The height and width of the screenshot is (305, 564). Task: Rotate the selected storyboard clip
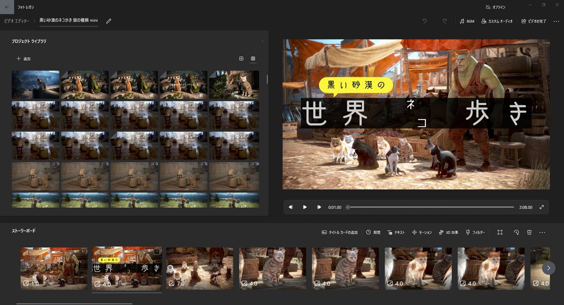[x=516, y=232]
